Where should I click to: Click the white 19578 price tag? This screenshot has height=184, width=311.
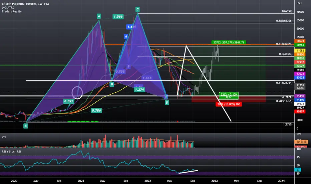pyautogui.click(x=300, y=104)
